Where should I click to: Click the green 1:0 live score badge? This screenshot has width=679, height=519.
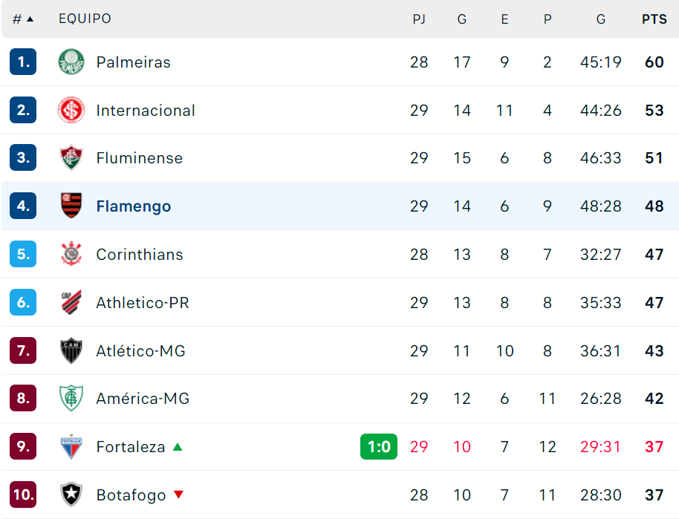click(378, 446)
